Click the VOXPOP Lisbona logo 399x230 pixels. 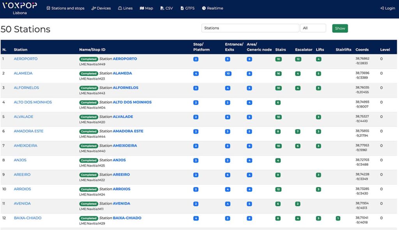[x=19, y=9]
